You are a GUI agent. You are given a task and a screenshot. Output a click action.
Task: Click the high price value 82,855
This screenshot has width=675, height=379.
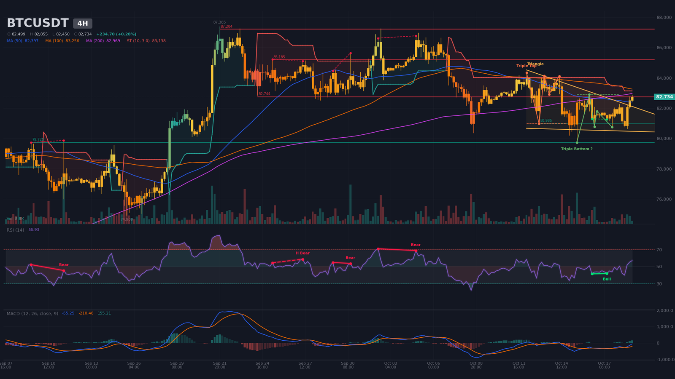pyautogui.click(x=41, y=34)
